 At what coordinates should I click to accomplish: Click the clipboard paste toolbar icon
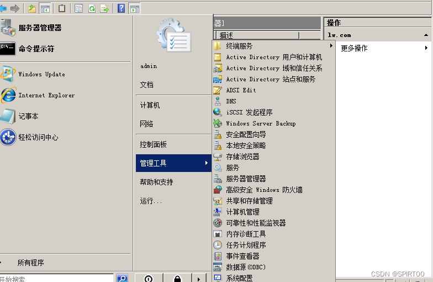coord(62,9)
